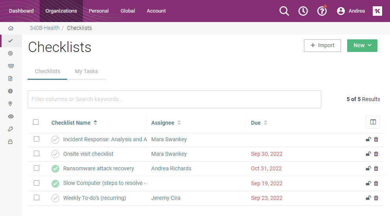Open the search magnifier in top bar
This screenshot has height=216, width=390.
point(284,11)
